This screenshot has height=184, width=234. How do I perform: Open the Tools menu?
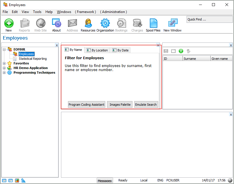pos(37,12)
